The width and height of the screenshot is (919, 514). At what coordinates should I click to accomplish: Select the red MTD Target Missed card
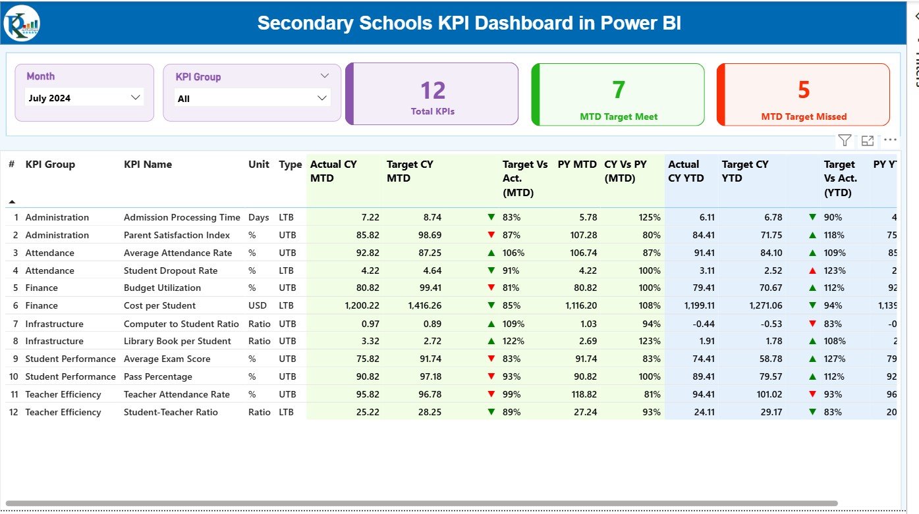(x=803, y=93)
